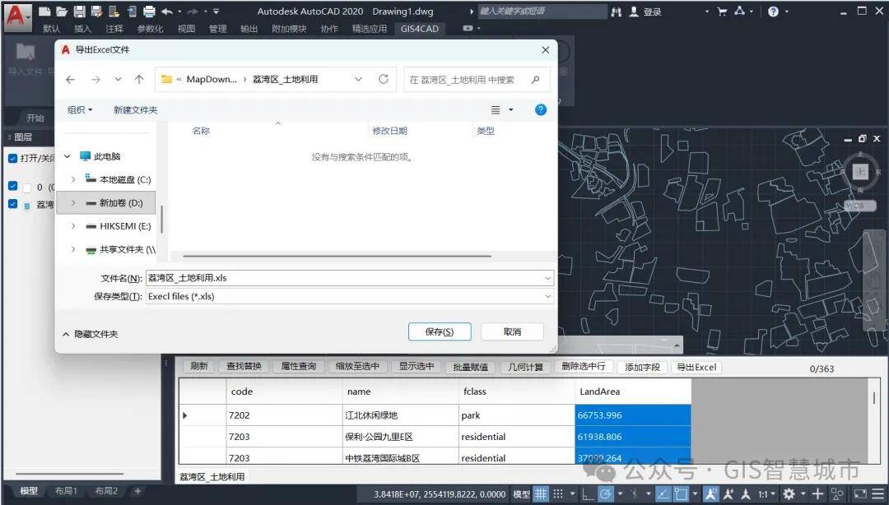Click the 几何计算 button
The height and width of the screenshot is (505, 889).
click(x=526, y=367)
